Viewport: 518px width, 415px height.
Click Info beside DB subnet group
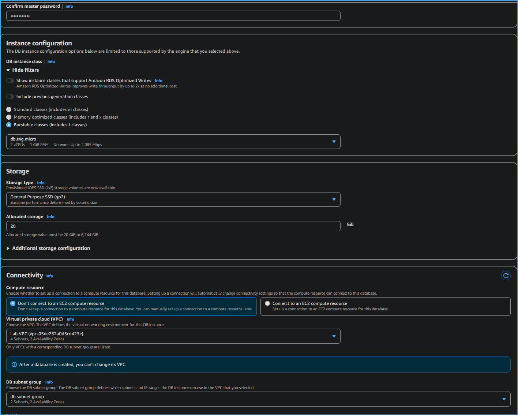point(49,382)
